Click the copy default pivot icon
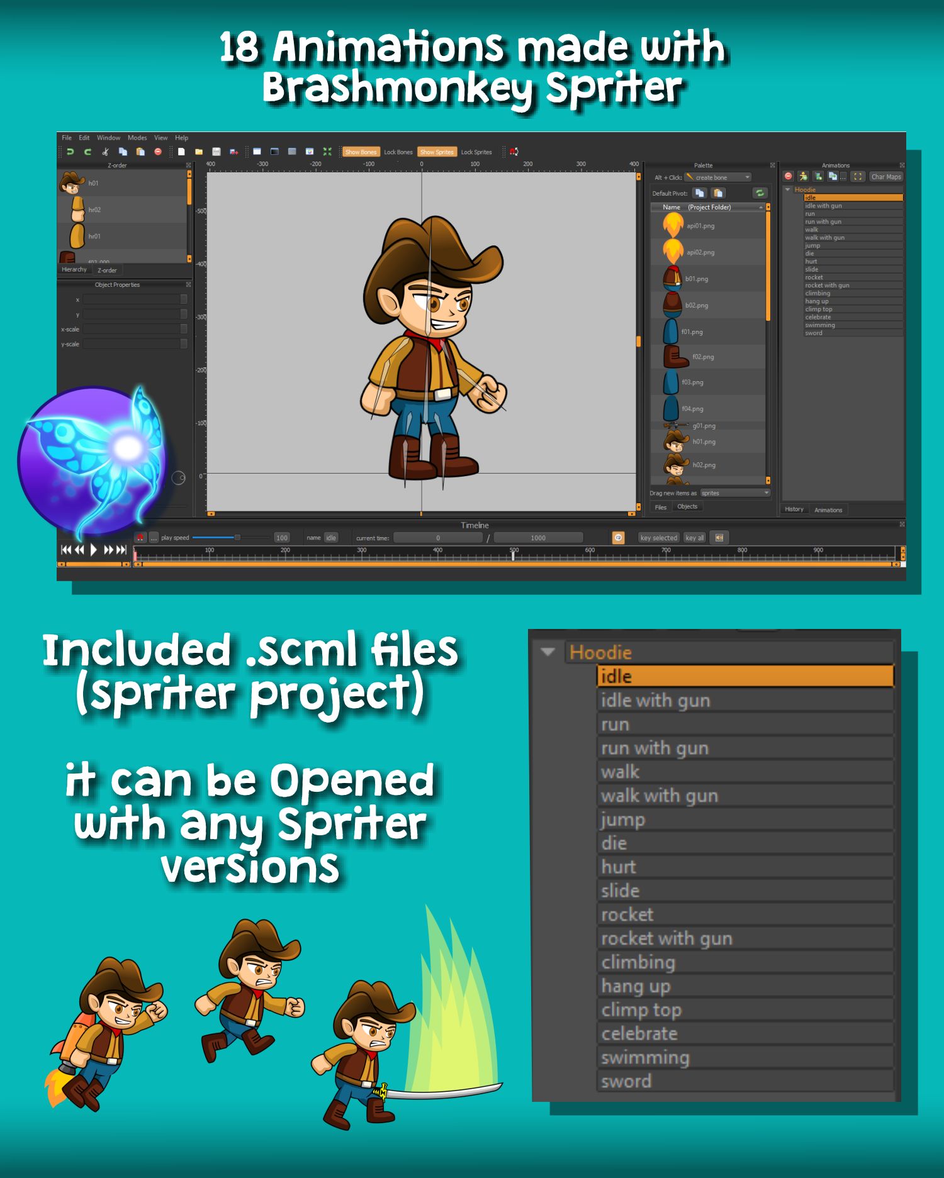Screen dimensions: 944x1178 click(x=699, y=193)
